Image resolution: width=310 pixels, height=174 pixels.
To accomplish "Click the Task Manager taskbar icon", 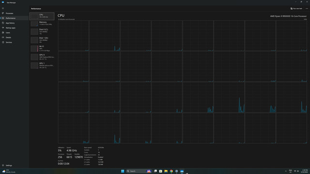I will pyautogui.click(x=182, y=171).
